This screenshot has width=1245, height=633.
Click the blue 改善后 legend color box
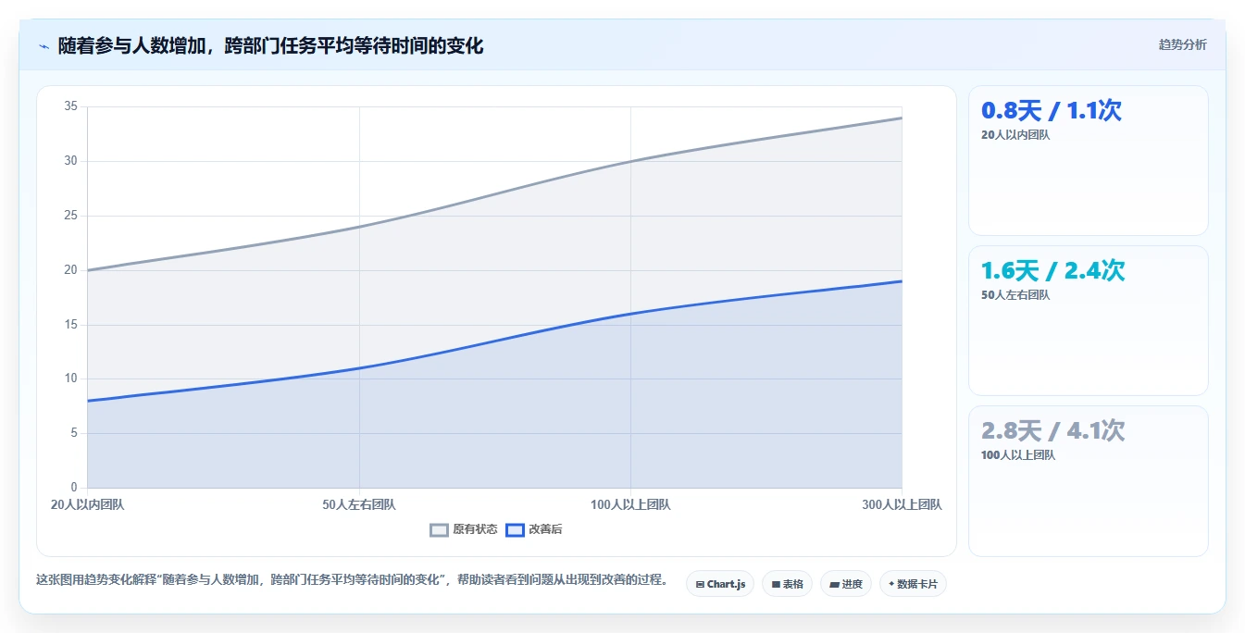coord(516,530)
